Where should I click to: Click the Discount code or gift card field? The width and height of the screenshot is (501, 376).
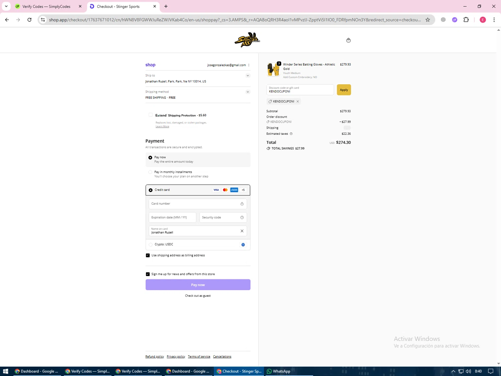[x=300, y=90]
